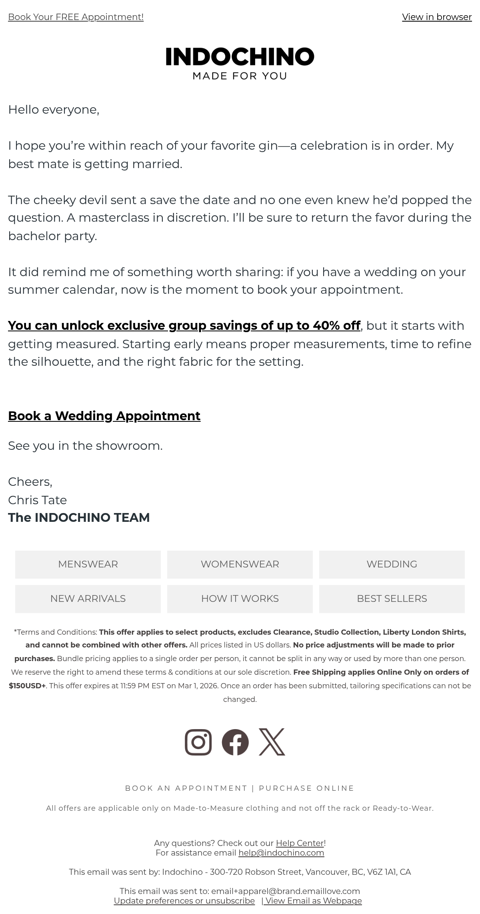Open the View in browser link

[437, 17]
